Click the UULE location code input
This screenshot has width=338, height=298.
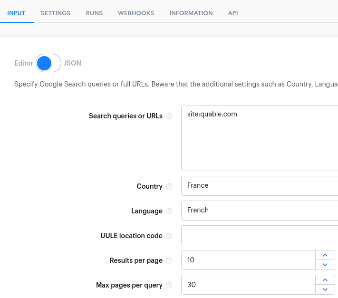(x=260, y=235)
